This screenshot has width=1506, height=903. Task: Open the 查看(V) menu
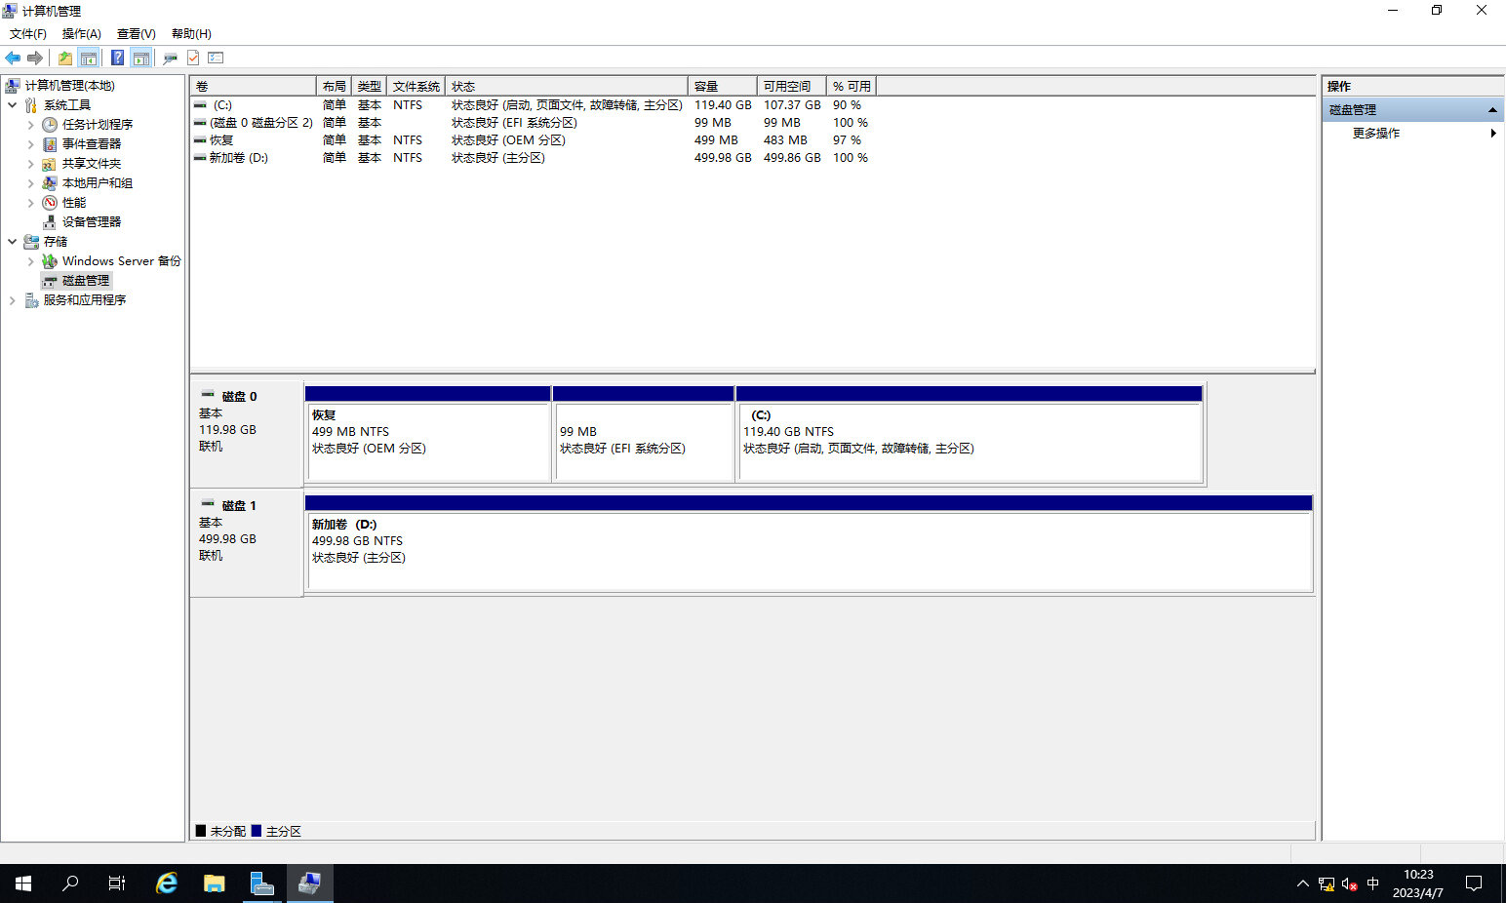click(x=136, y=34)
